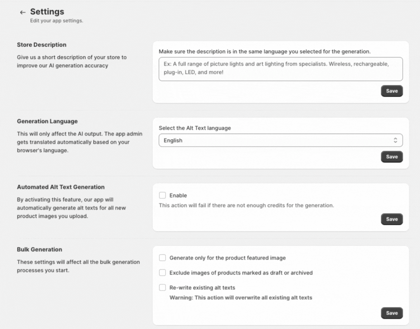This screenshot has height=329, width=420.
Task: Click the Generation Language section heading
Action: click(47, 121)
